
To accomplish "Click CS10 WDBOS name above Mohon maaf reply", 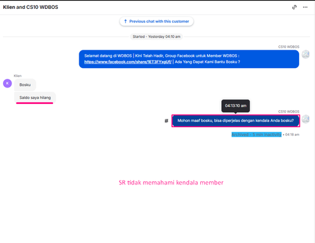I will [289, 111].
